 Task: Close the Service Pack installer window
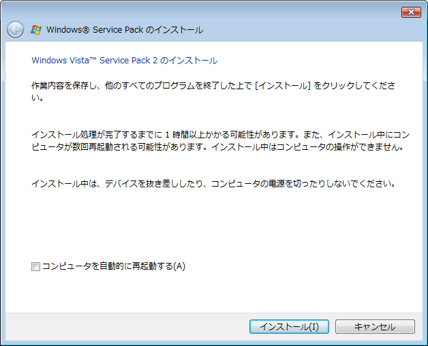click(411, 12)
